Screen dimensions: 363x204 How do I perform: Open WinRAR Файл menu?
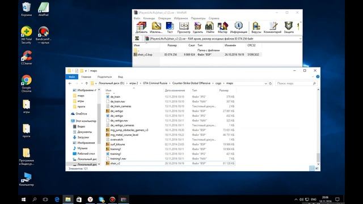(137, 18)
